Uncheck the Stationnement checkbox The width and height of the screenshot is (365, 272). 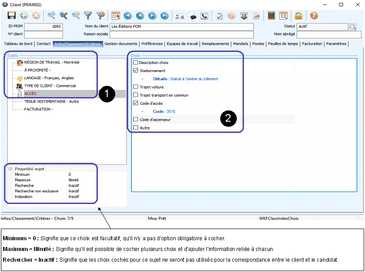click(x=136, y=71)
